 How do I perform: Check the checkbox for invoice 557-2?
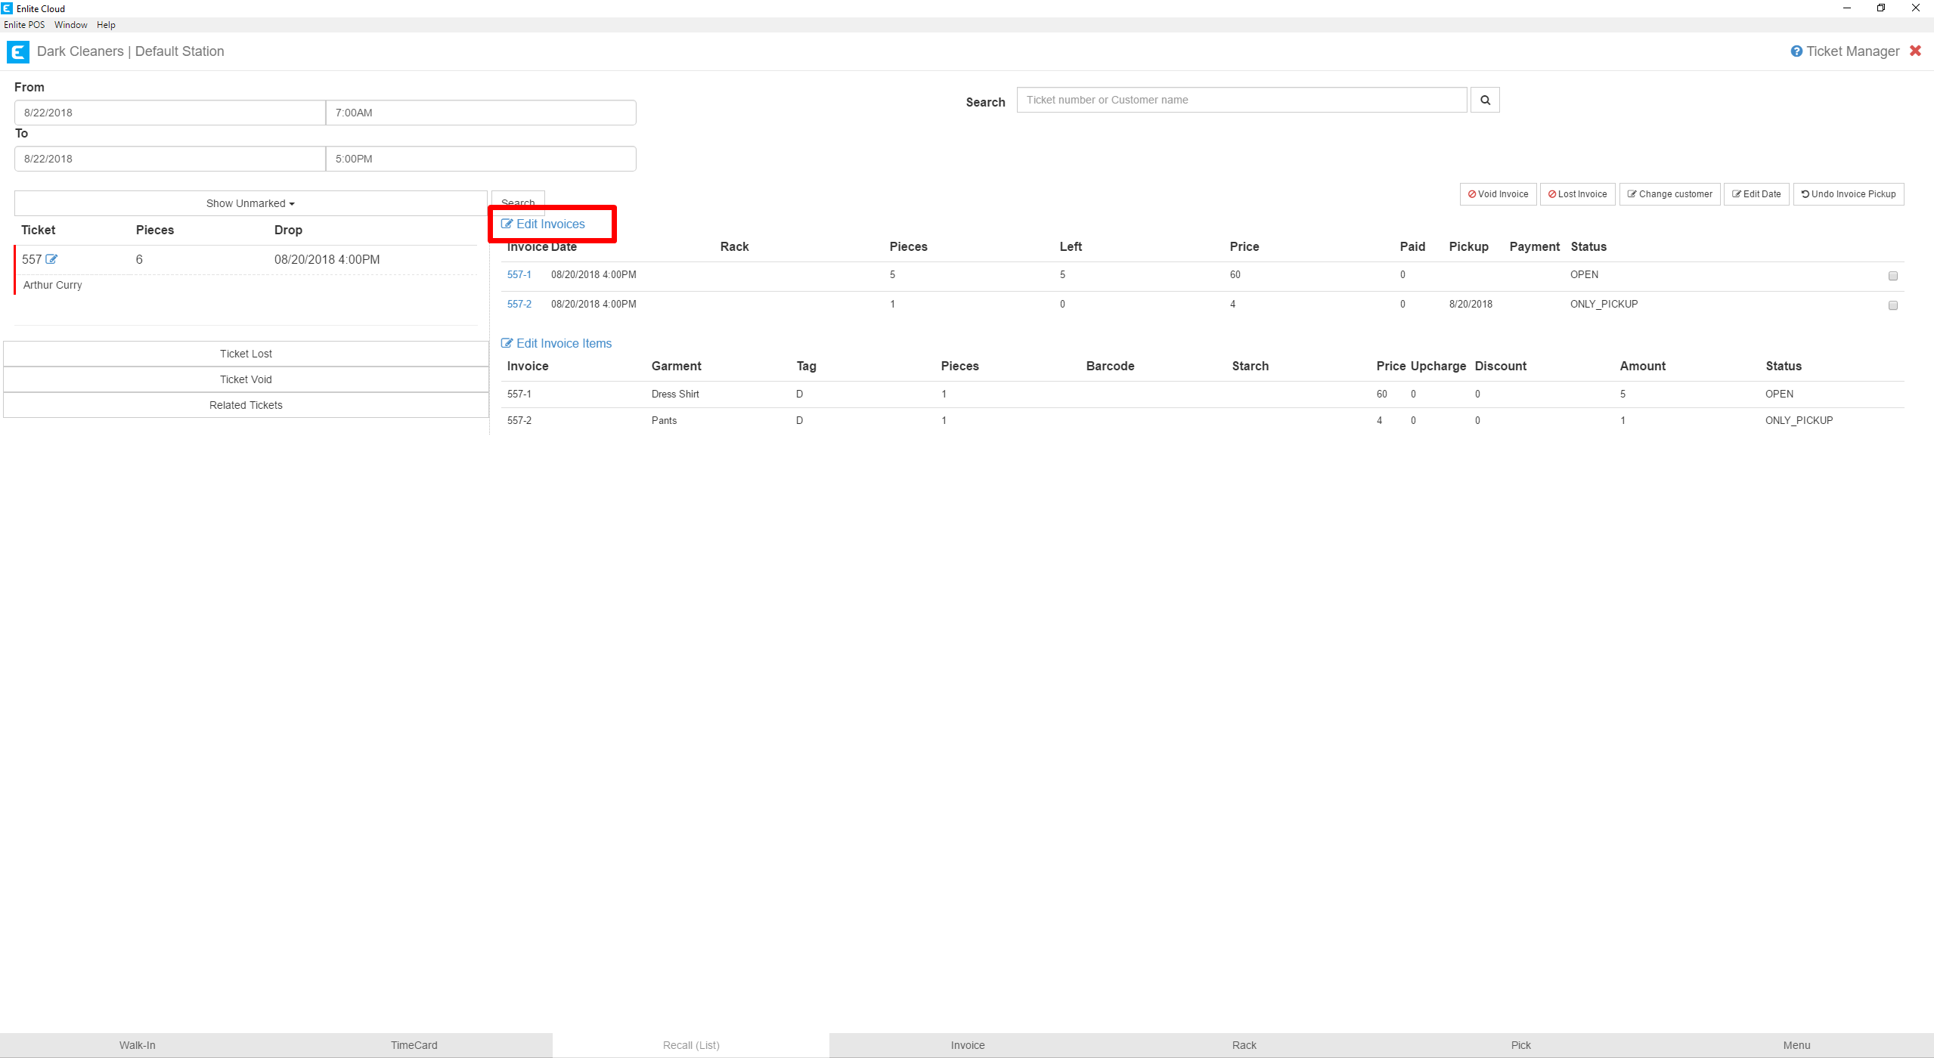[1892, 305]
